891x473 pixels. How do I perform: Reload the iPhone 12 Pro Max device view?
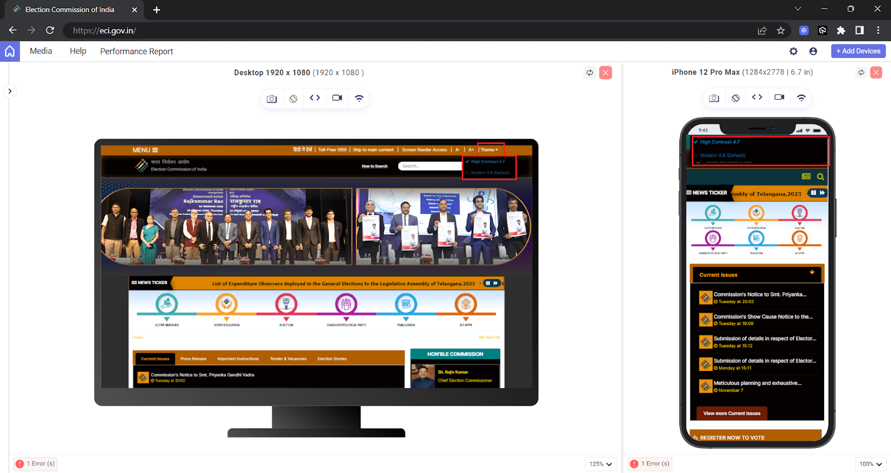point(861,72)
